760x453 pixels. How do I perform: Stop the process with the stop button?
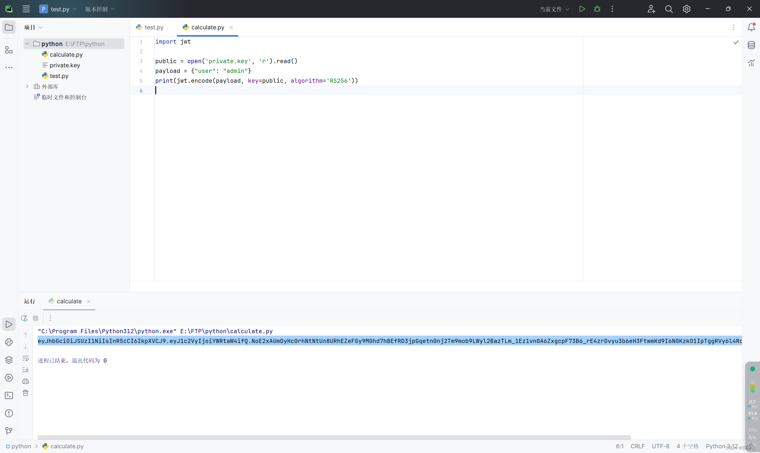(35, 318)
